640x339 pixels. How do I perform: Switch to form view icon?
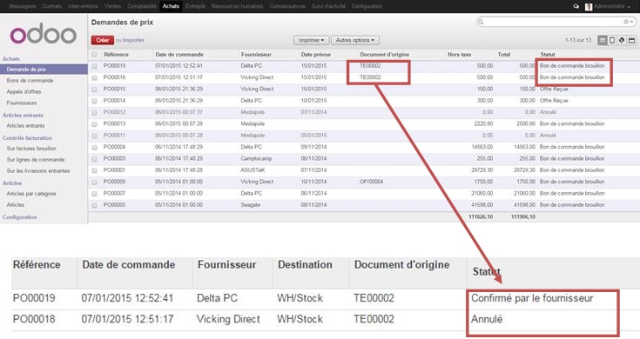point(612,40)
